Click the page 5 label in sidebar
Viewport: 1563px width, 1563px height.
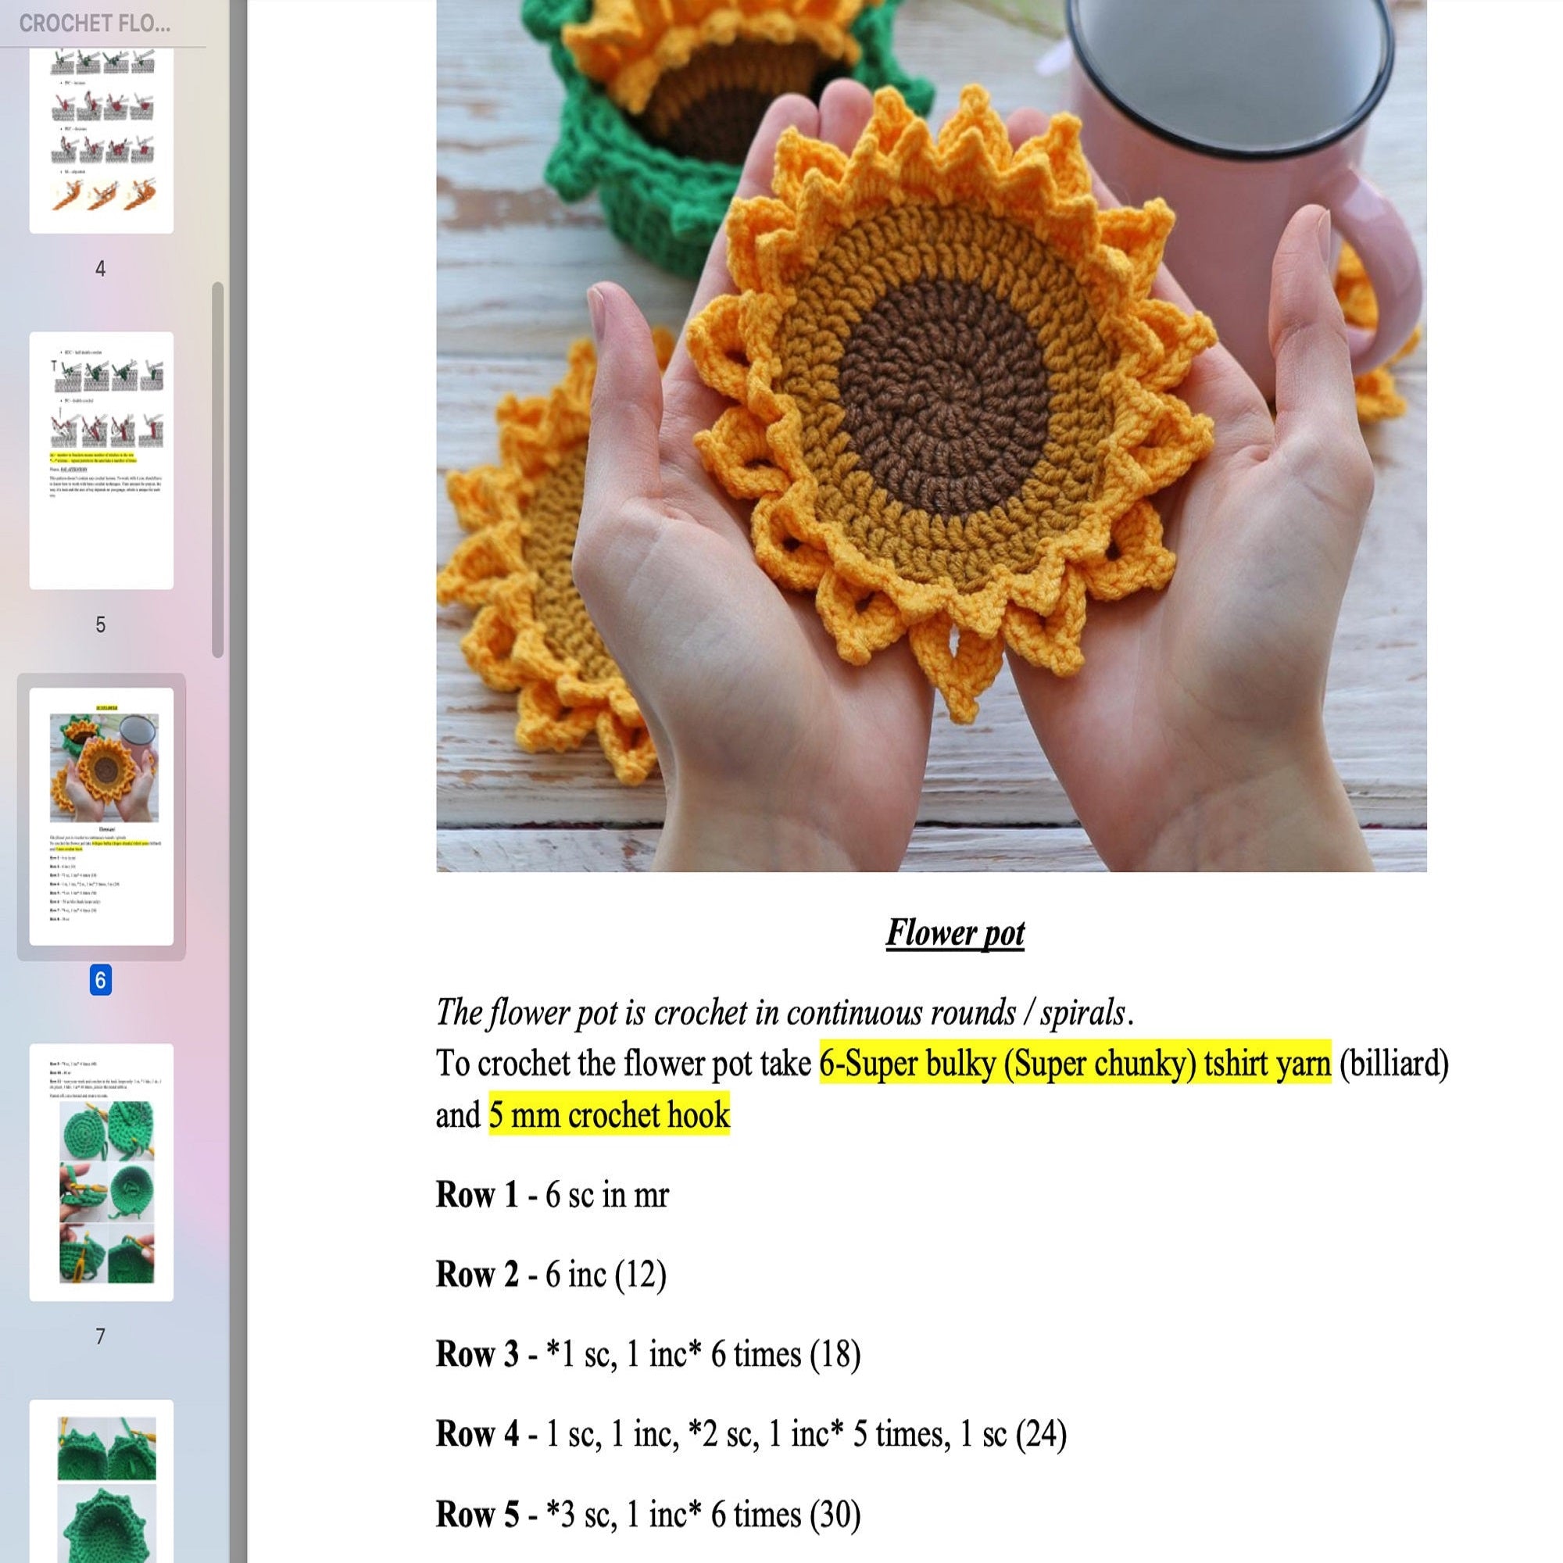[x=102, y=623]
